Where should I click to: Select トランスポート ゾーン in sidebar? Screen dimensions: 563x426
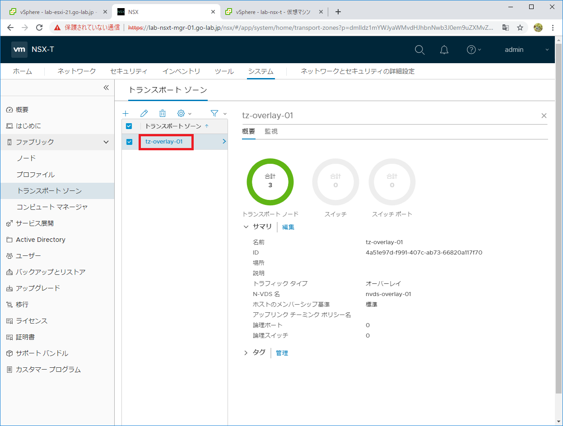[57, 191]
